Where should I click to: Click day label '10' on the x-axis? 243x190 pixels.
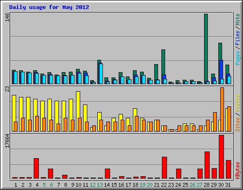coord(78,185)
